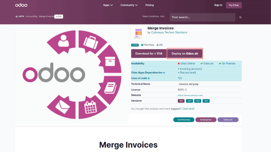The image size is (271, 152).
Task: Click the 'Click here!' support link
Action: click(188, 109)
